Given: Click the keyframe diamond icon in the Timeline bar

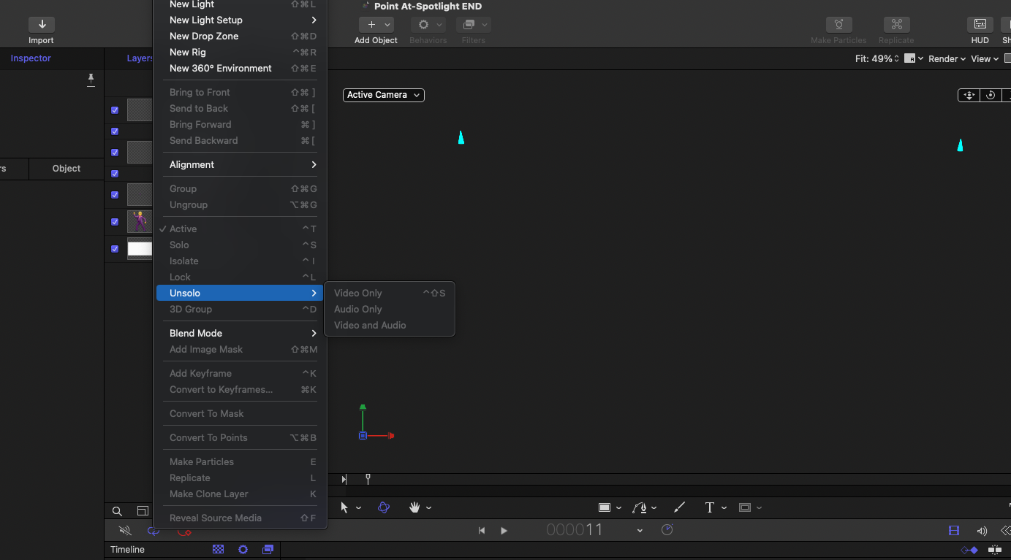Looking at the screenshot, I should pyautogui.click(x=970, y=550).
